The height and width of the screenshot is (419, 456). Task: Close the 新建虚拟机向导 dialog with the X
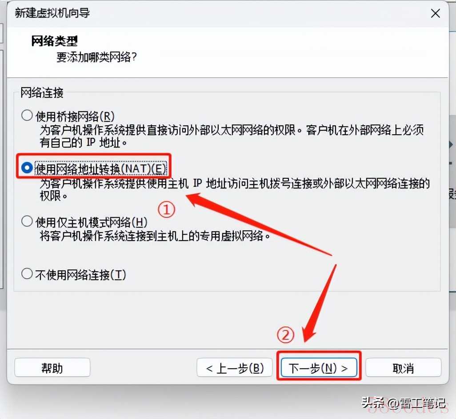pyautogui.click(x=436, y=13)
